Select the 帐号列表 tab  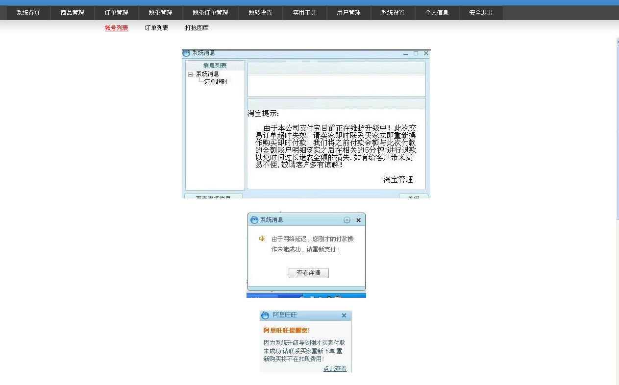tap(116, 28)
